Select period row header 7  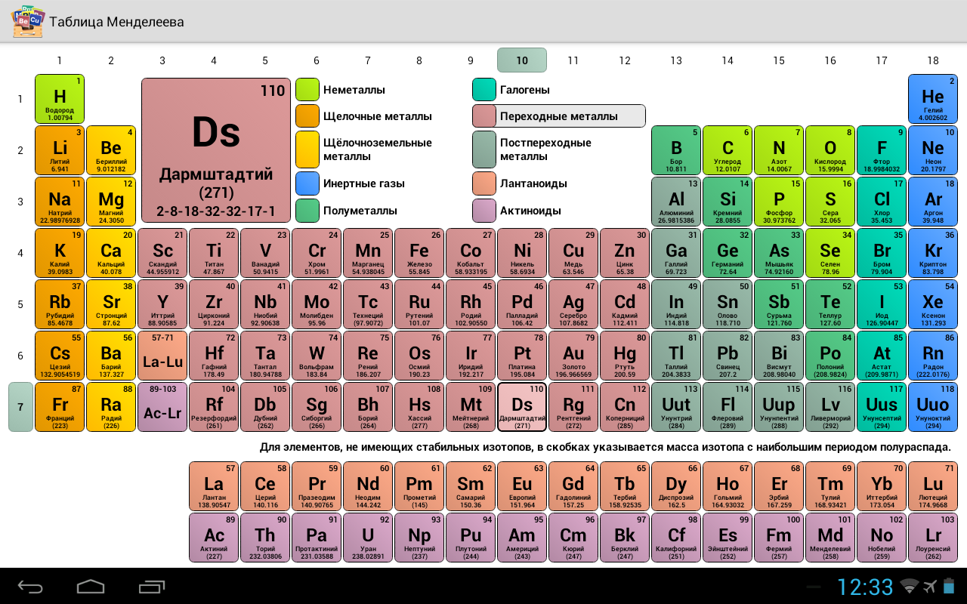click(x=20, y=406)
